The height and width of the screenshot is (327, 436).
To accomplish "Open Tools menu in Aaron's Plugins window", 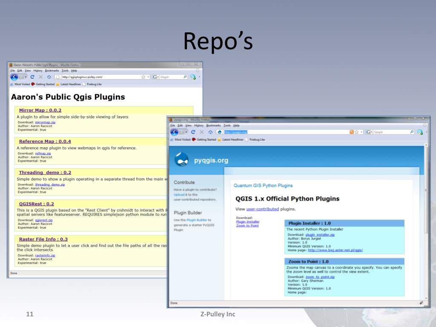I will click(x=65, y=71).
